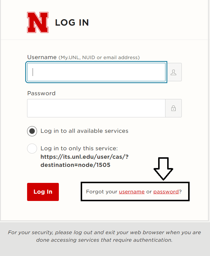210x256 pixels.
Task: Click the security reminder footer text
Action: coord(104,236)
